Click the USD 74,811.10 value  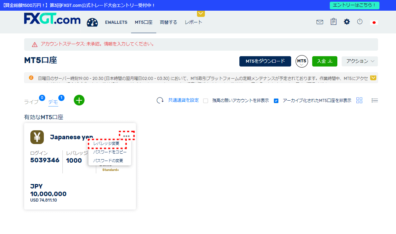(43, 200)
